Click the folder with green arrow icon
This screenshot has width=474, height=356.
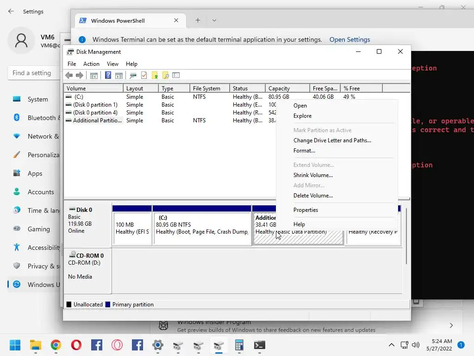pyautogui.click(x=155, y=76)
